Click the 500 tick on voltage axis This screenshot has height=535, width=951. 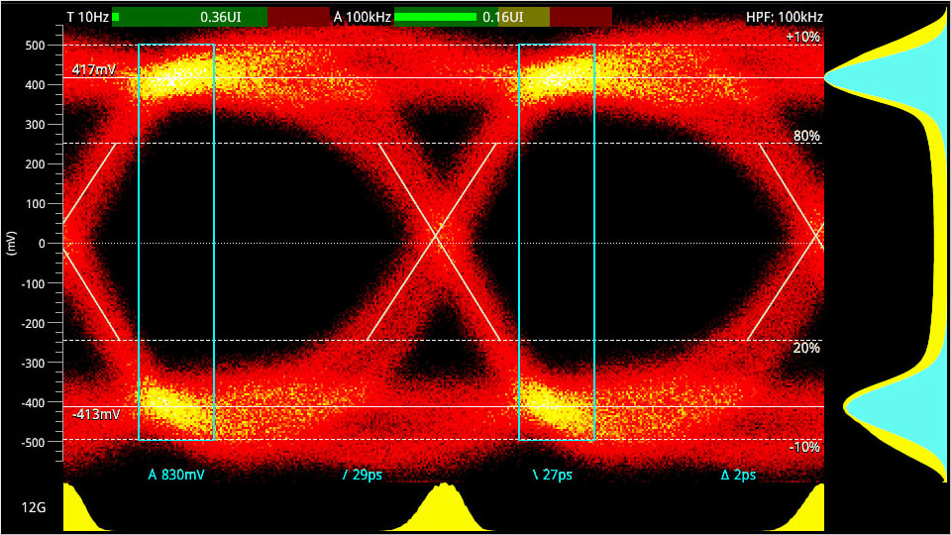(x=35, y=46)
